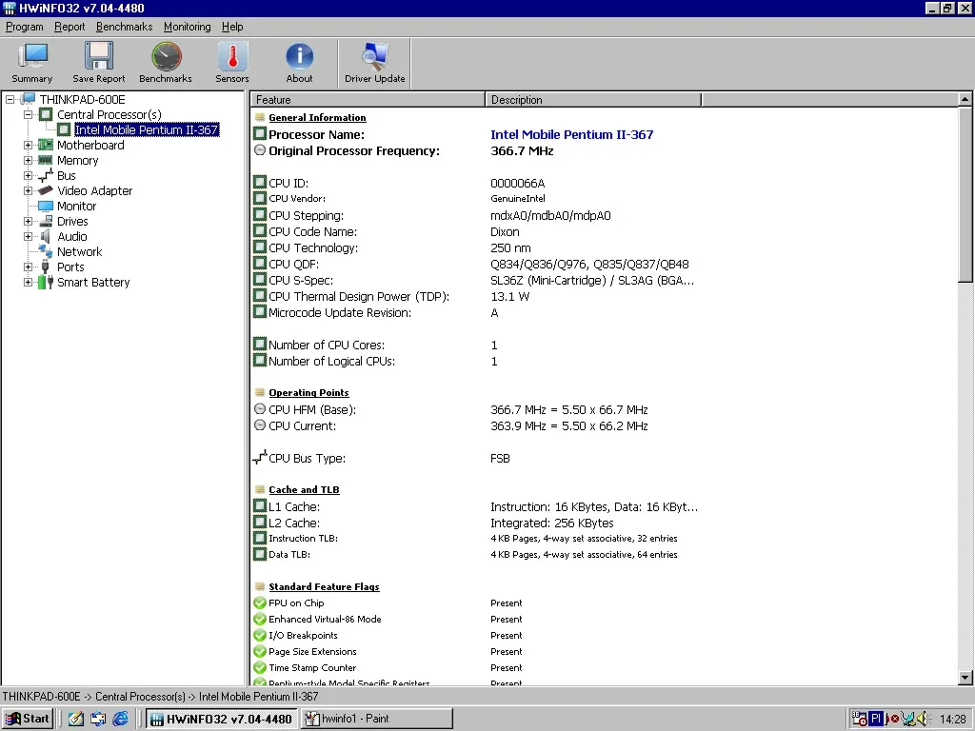Open the Monitoring menu
975x731 pixels.
[x=187, y=27]
